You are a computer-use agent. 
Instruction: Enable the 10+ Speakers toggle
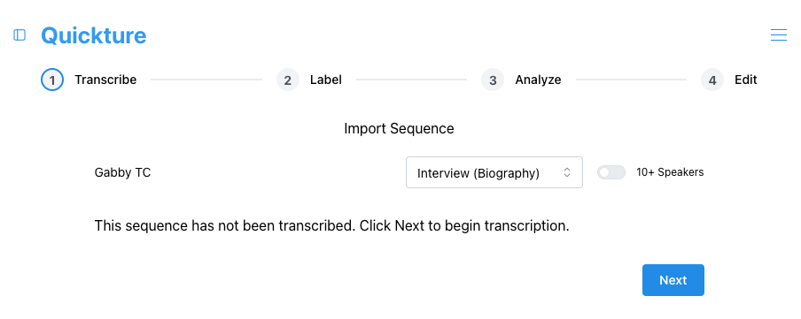(x=611, y=172)
